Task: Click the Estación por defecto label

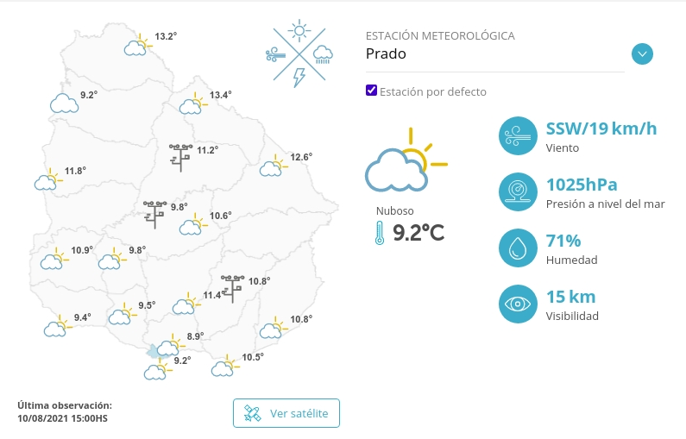Action: point(433,91)
